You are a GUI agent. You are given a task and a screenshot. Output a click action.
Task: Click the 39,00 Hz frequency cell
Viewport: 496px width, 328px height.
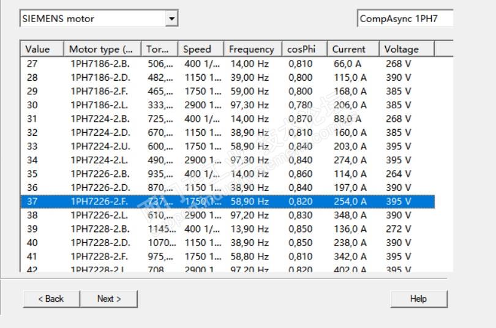coord(250,78)
